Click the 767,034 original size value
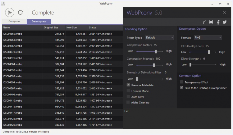 pos(59,95)
